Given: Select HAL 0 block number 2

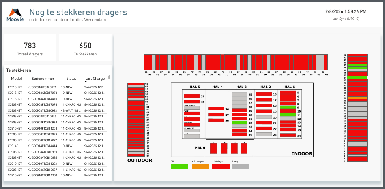Looking at the screenshot, I should point(234,149).
